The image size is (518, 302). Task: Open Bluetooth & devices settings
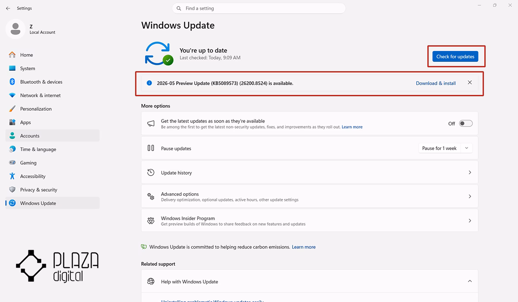coord(53,82)
